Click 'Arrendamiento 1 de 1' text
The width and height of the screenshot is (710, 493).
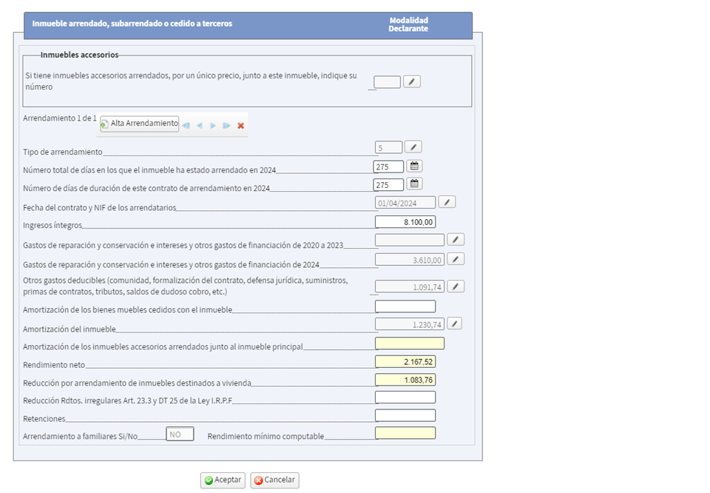click(x=59, y=118)
